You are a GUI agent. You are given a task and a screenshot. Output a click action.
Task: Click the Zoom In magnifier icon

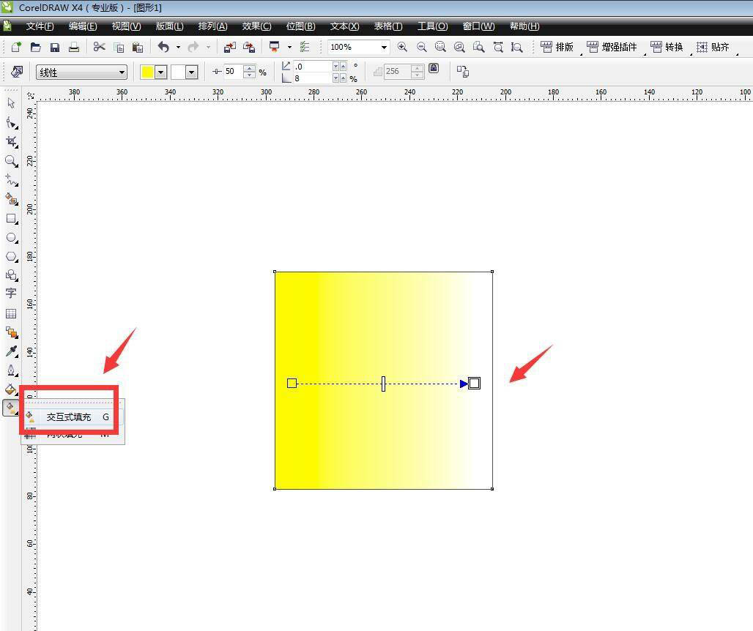[402, 47]
